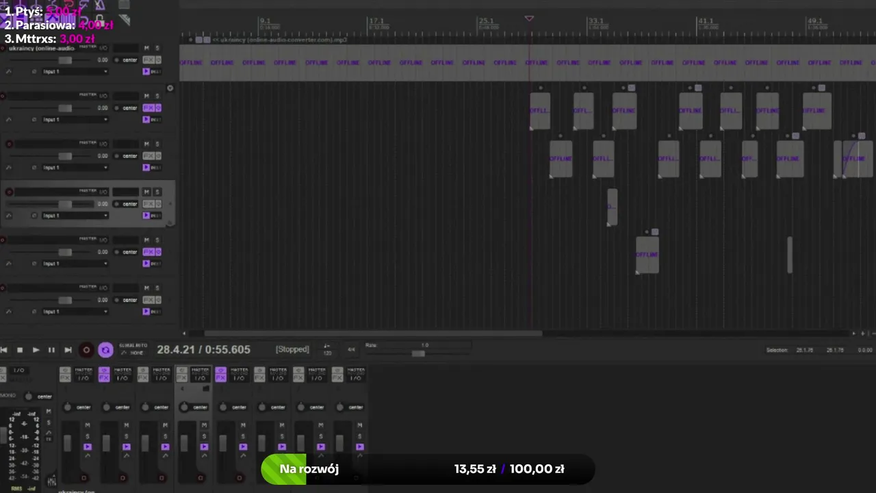Screen dimensions: 876x493
Task: Open Input 1 dropdown on second track
Action: pyautogui.click(x=75, y=119)
